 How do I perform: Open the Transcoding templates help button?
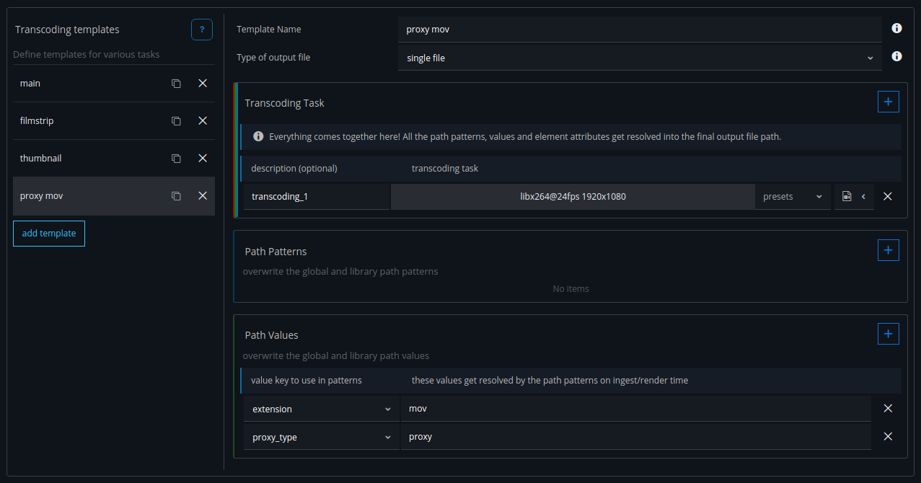(202, 30)
